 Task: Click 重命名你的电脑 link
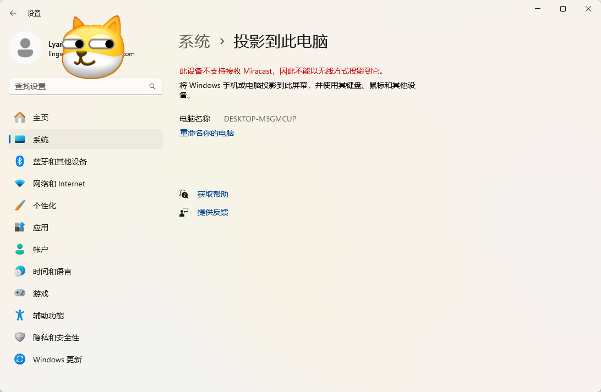coord(206,132)
